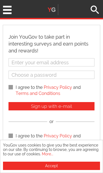Click the "I agree to the" label above the Sign up button
103x173 pixels.
(x=29, y=87)
